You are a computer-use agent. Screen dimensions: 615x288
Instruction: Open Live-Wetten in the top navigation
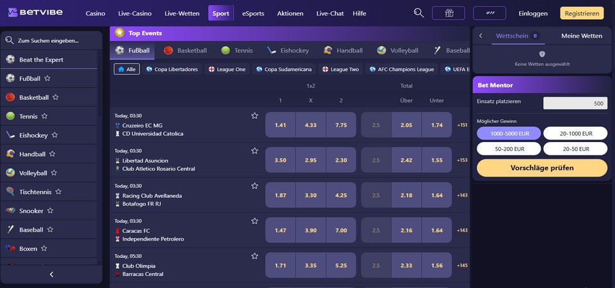[x=182, y=13]
